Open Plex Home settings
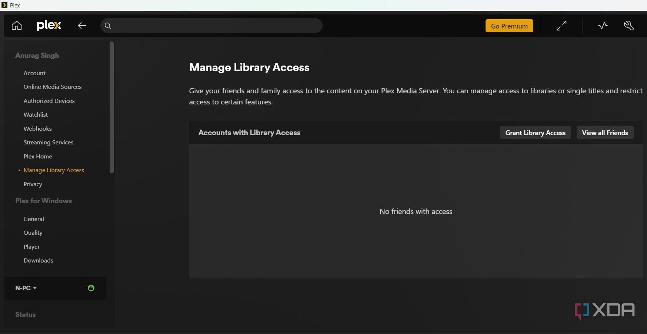Screen dimensions: 647x334 [x=38, y=156]
